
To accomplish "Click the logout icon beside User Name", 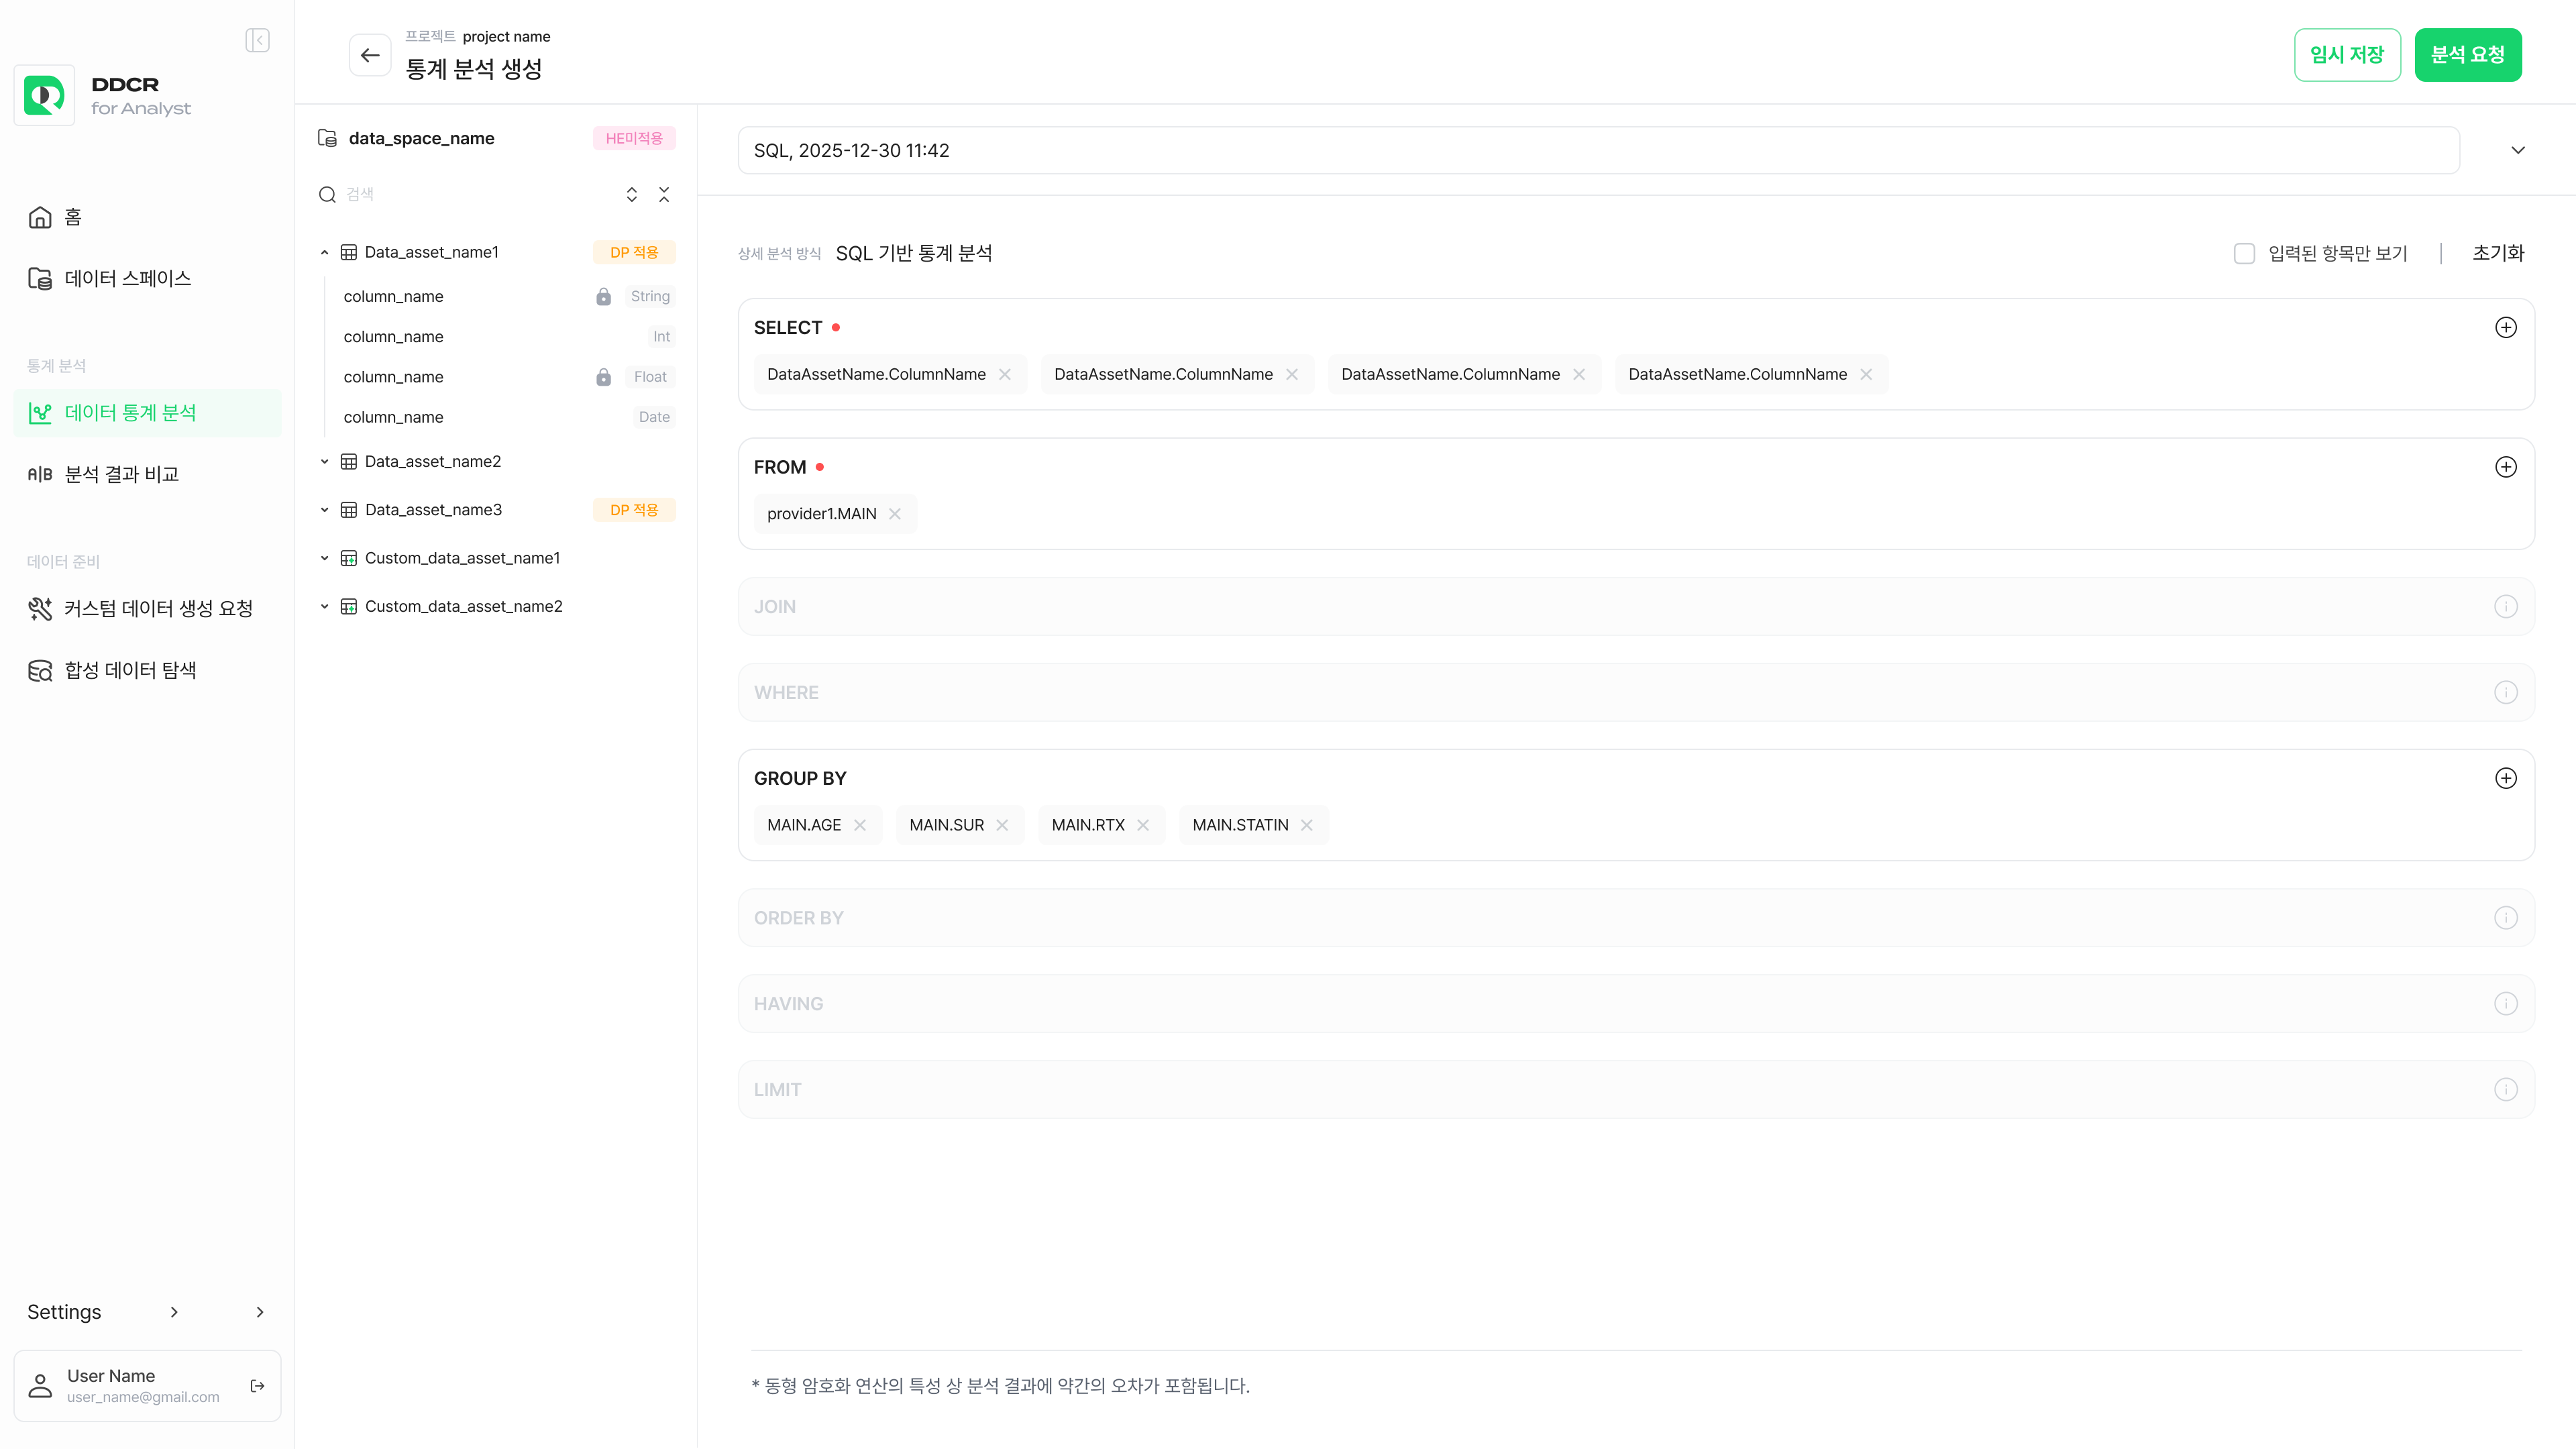I will click(257, 1385).
